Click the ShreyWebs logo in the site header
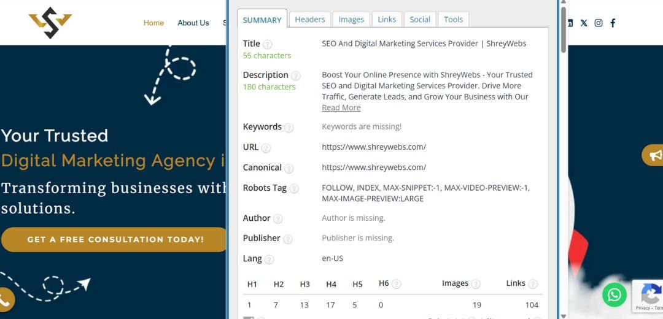This screenshot has width=663, height=319. tap(50, 23)
